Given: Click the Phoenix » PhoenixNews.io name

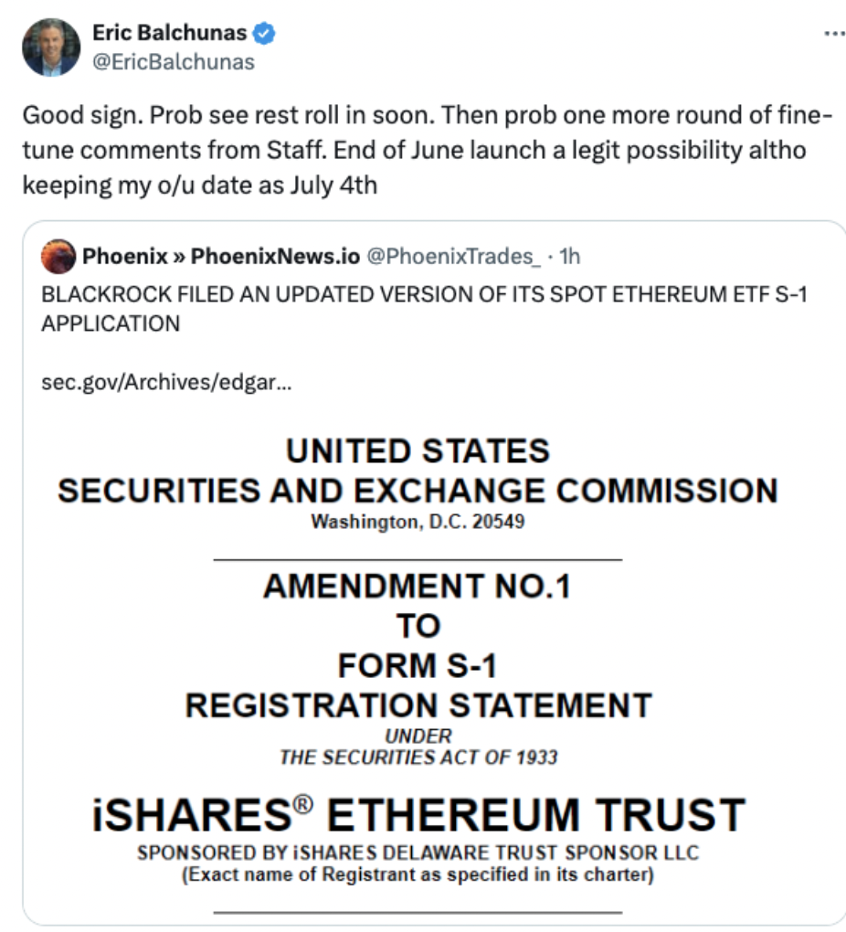Looking at the screenshot, I should click(x=221, y=256).
